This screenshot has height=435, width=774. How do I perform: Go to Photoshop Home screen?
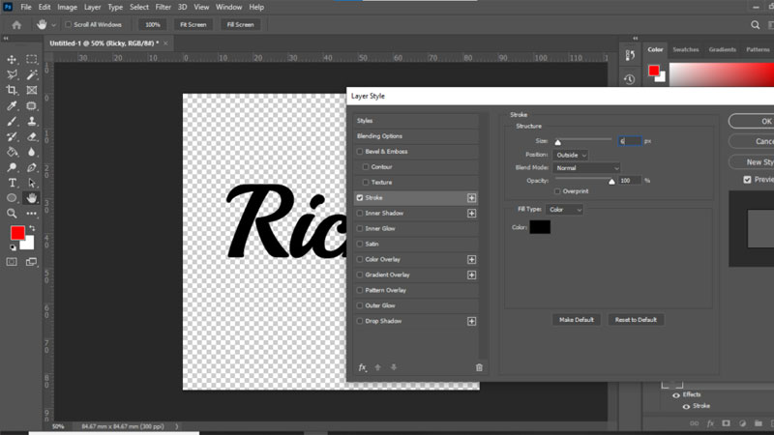point(16,25)
